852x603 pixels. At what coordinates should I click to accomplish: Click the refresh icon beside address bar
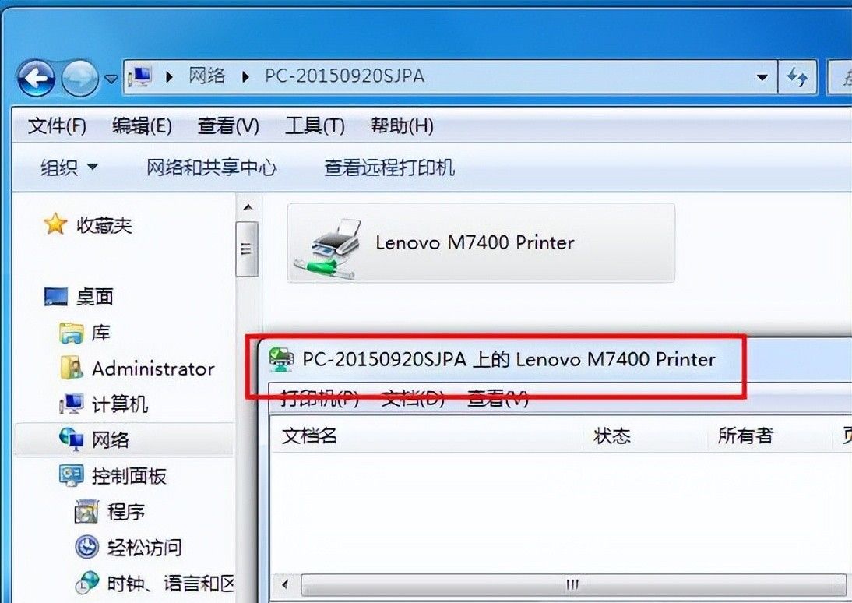tap(797, 77)
